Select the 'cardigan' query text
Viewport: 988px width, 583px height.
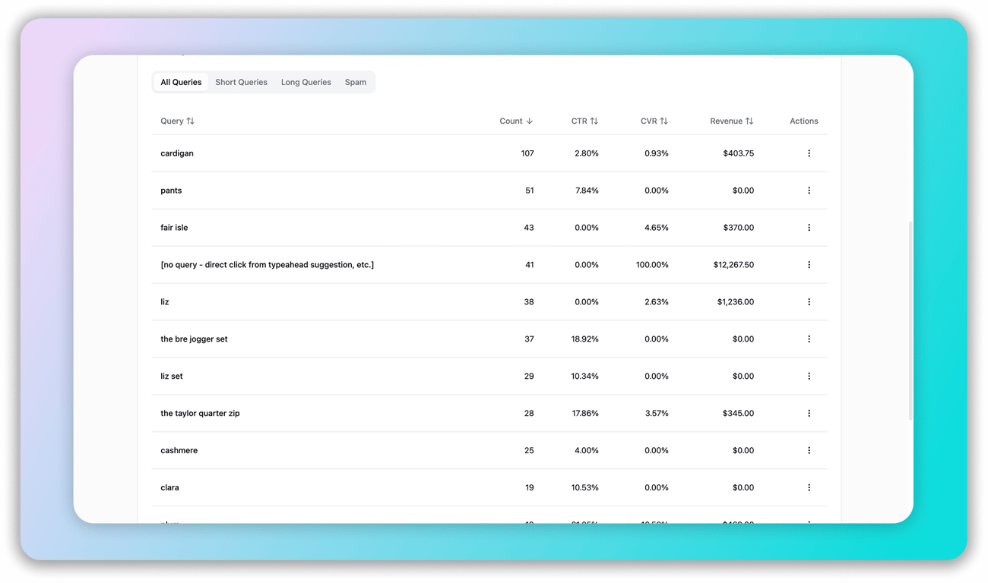point(177,153)
